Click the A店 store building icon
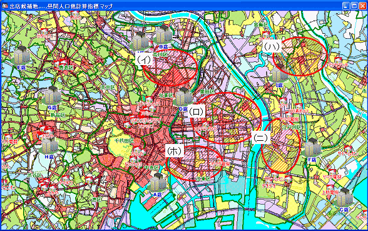 (x=158, y=182)
